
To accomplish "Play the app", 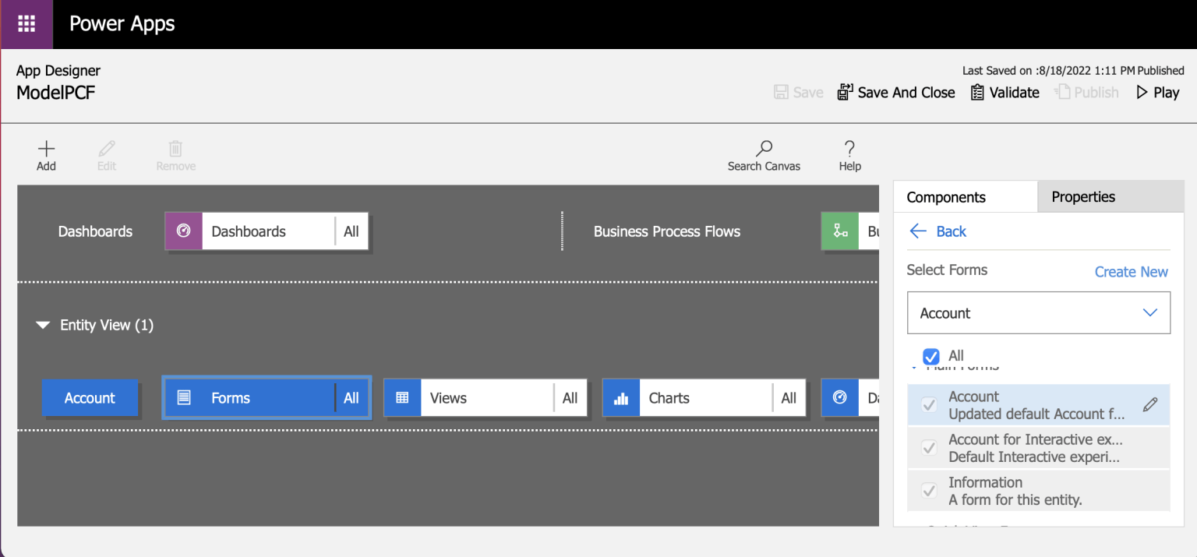I will [x=1157, y=92].
